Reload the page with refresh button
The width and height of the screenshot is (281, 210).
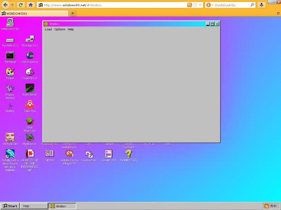[x=21, y=5]
